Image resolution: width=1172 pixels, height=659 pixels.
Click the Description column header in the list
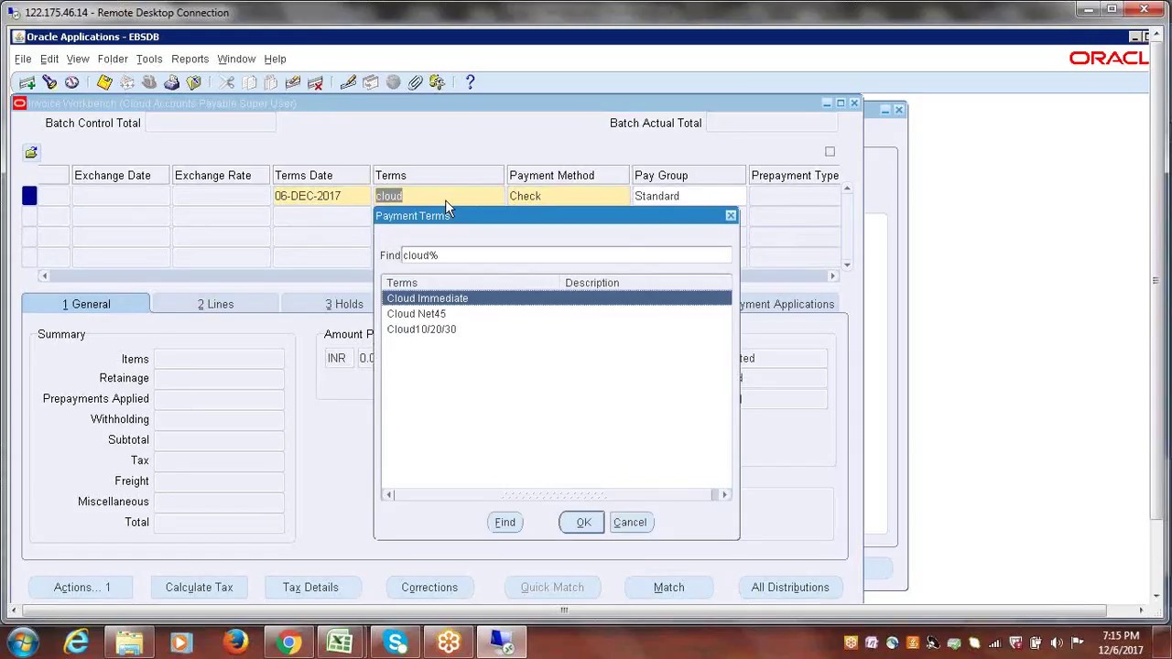pos(646,283)
